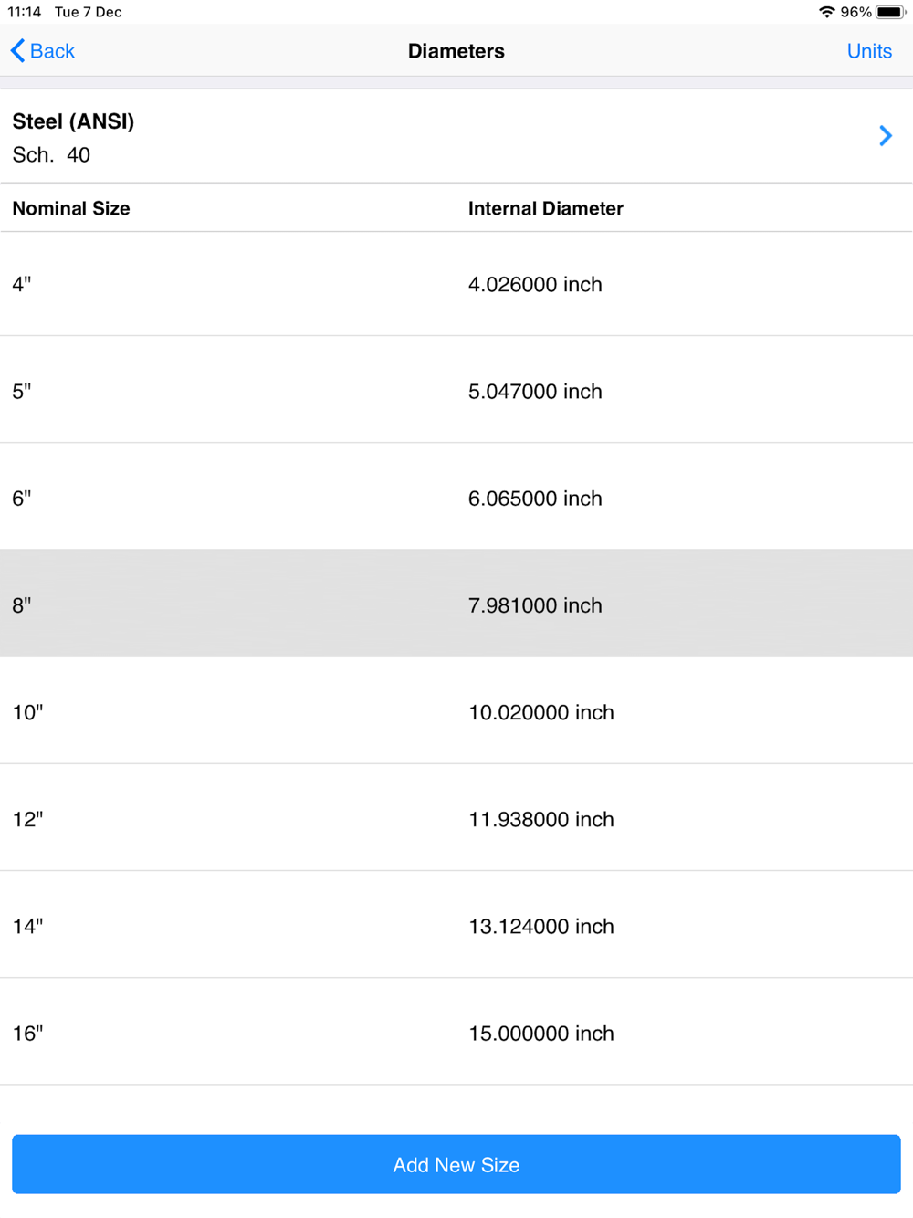
Task: Tap the Back chevron icon
Action: coord(18,51)
